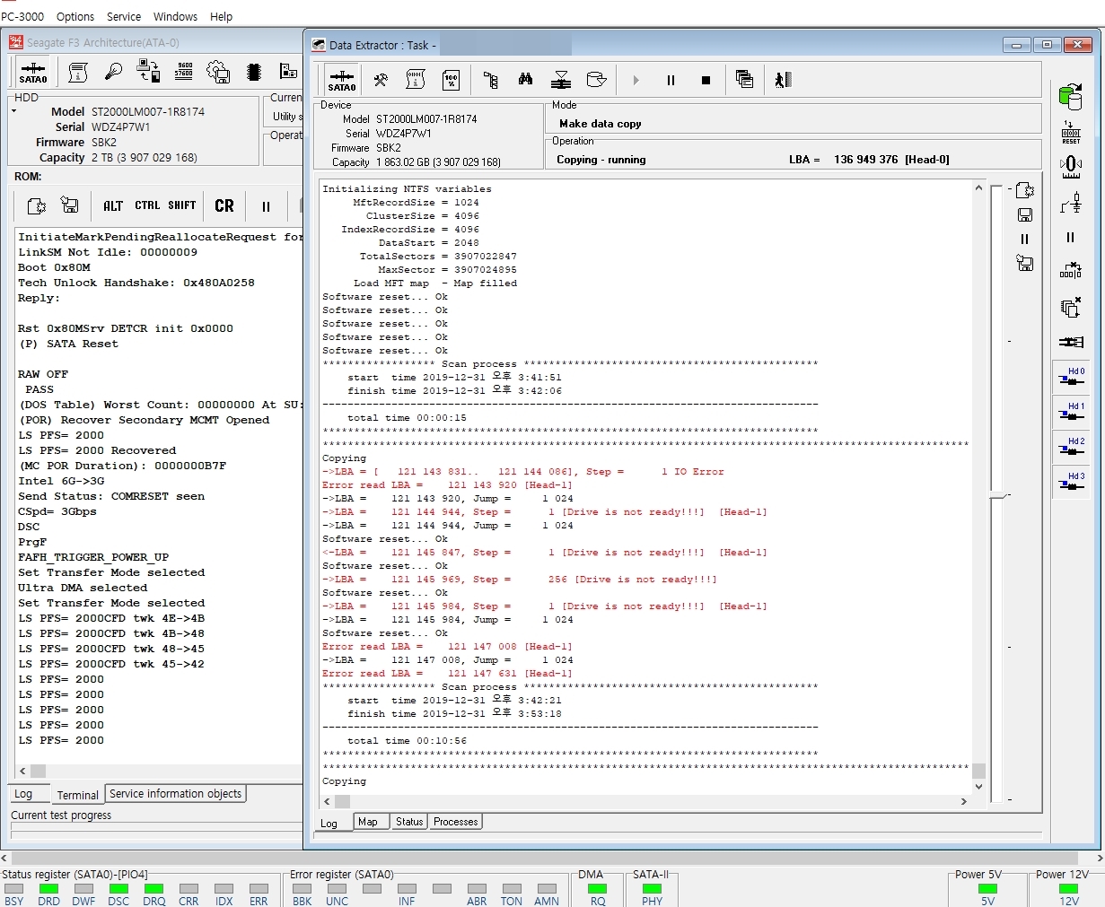This screenshot has width=1105, height=907.
Task: Open the hammer tools settings icon
Action: pos(381,80)
